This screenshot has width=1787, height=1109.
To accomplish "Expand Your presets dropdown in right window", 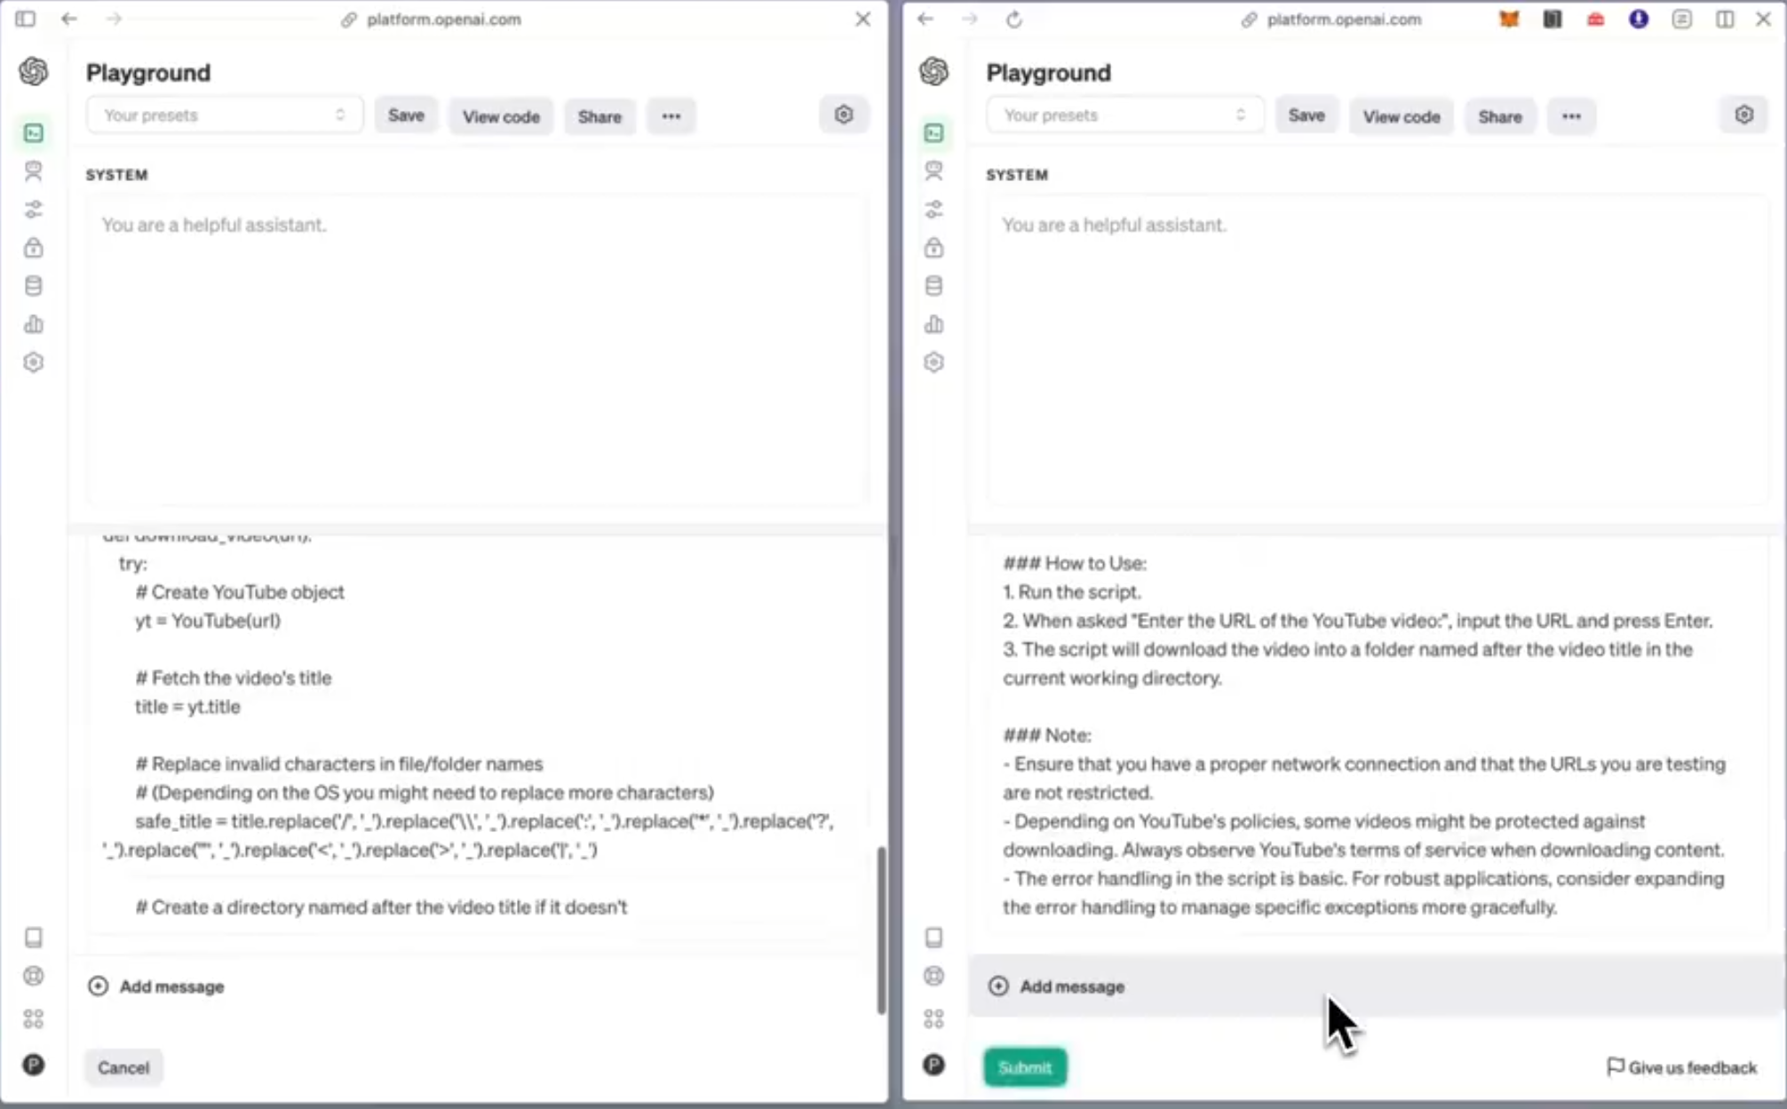I will (x=1125, y=115).
